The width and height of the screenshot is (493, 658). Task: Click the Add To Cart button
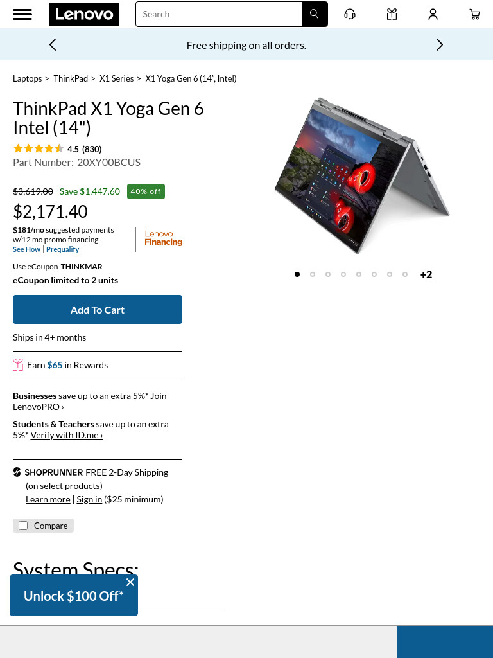click(98, 309)
